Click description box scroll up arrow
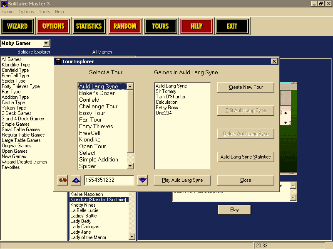The height and width of the screenshot is (249, 333). point(293,186)
